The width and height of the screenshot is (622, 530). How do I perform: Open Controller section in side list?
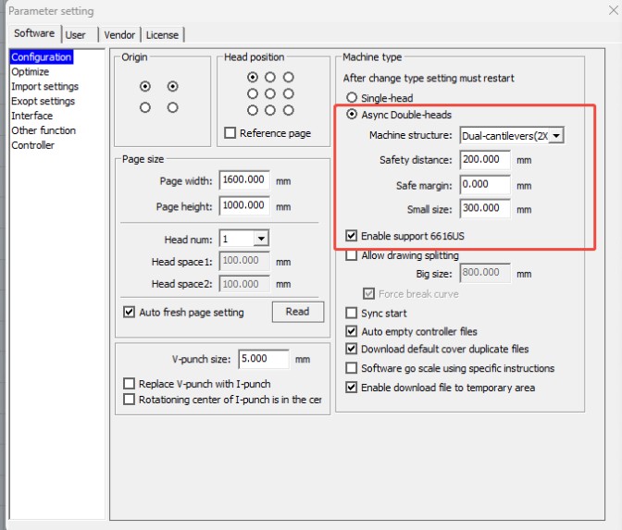(x=32, y=145)
